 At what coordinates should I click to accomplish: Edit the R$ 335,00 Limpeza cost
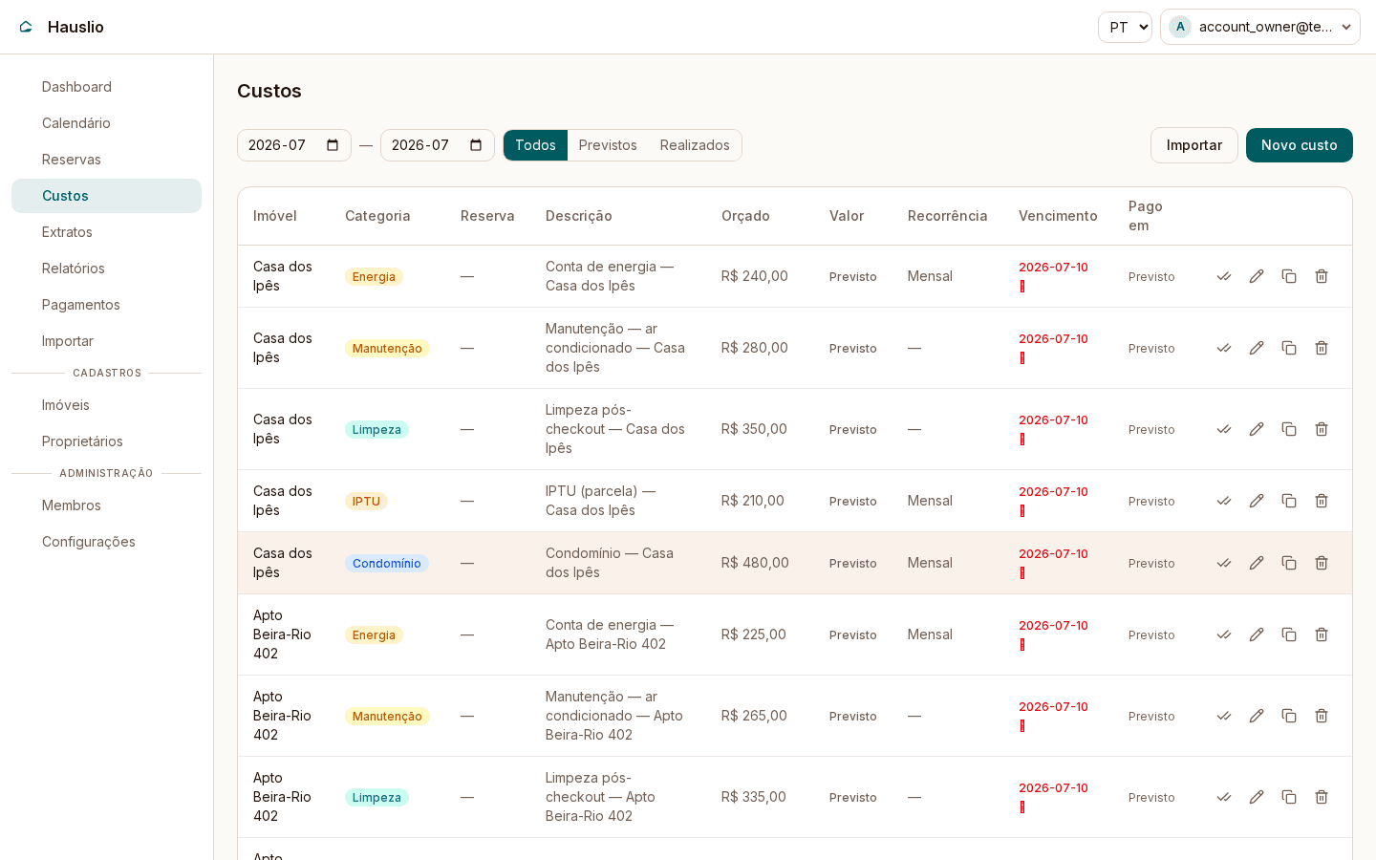(1257, 797)
